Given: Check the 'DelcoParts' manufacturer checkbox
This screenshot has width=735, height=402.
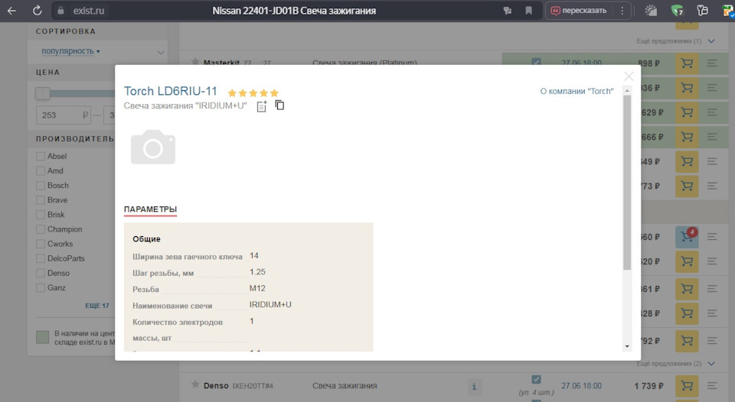Looking at the screenshot, I should (x=41, y=258).
